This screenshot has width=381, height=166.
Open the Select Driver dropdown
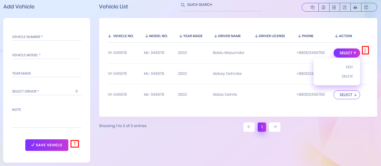tap(47, 91)
